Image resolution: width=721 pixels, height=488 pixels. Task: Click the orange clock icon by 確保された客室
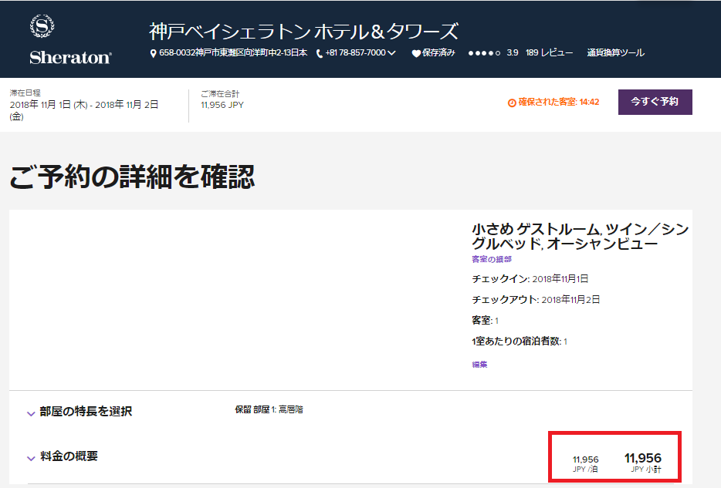pos(512,103)
